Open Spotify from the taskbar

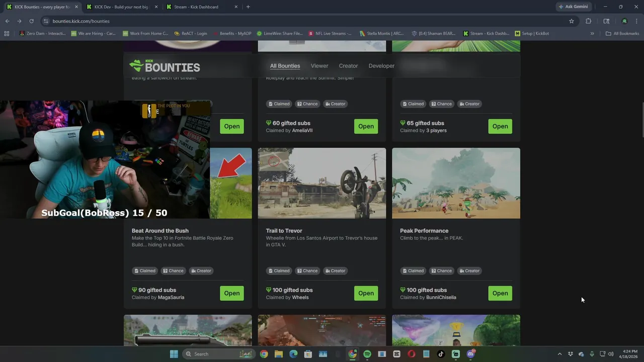[x=367, y=354]
